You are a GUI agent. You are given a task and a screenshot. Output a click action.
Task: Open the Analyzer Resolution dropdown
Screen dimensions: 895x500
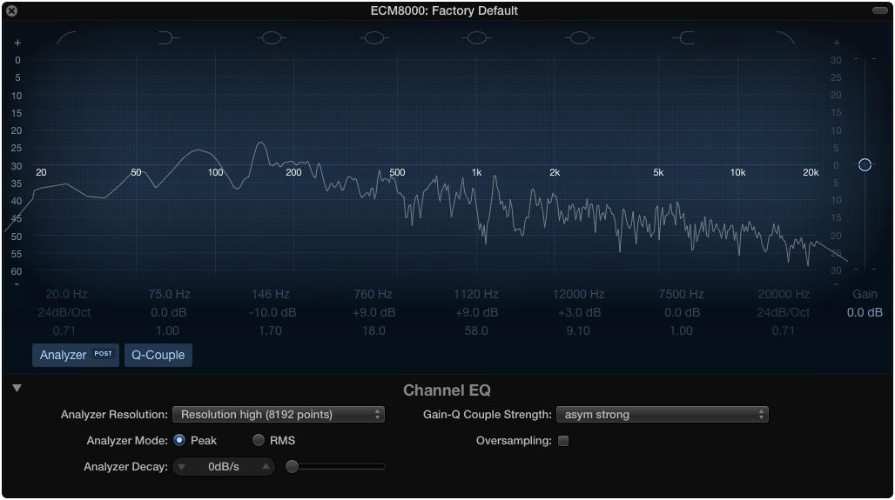click(x=279, y=415)
